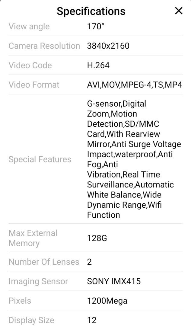Image resolution: width=191 pixels, height=326 pixels.
Task: Tap the Video Code label
Action: click(30, 65)
